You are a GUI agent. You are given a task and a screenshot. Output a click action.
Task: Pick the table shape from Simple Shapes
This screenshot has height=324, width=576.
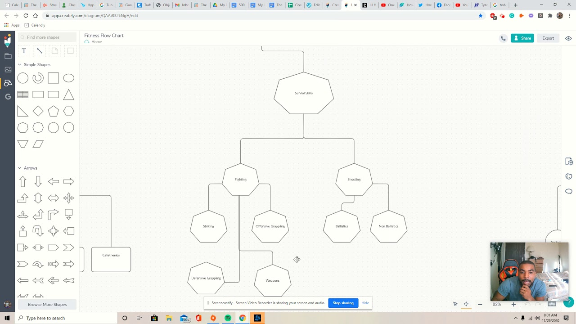pos(23,94)
